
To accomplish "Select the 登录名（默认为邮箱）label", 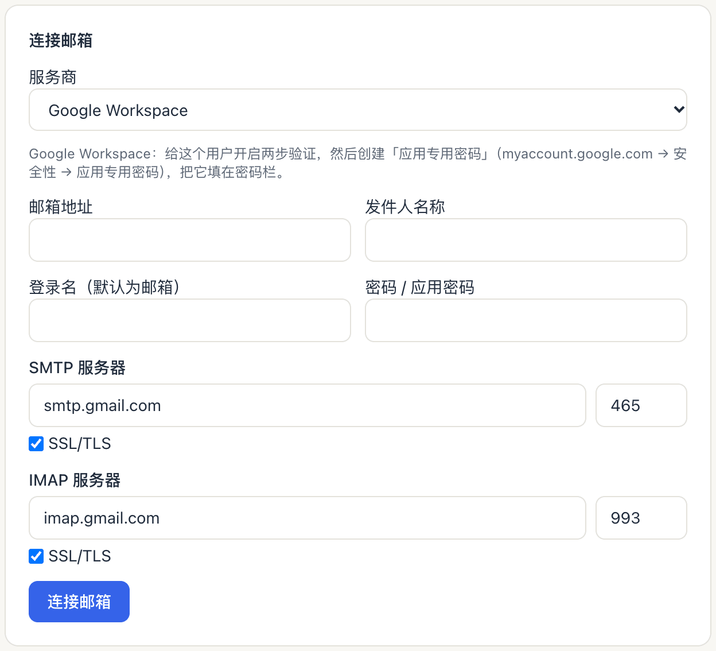I will 104,287.
